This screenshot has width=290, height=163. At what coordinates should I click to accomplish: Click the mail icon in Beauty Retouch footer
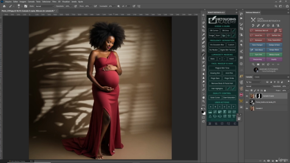click(x=228, y=124)
